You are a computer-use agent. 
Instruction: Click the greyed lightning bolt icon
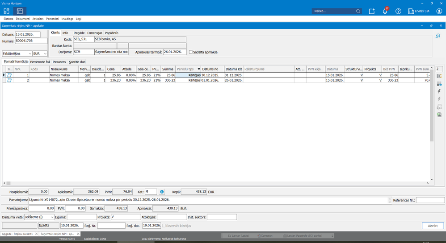coord(439,99)
